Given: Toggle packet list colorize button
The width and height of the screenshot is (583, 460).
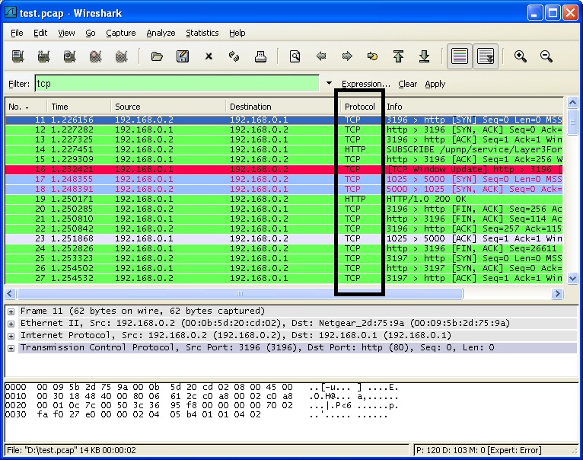Looking at the screenshot, I should (459, 56).
